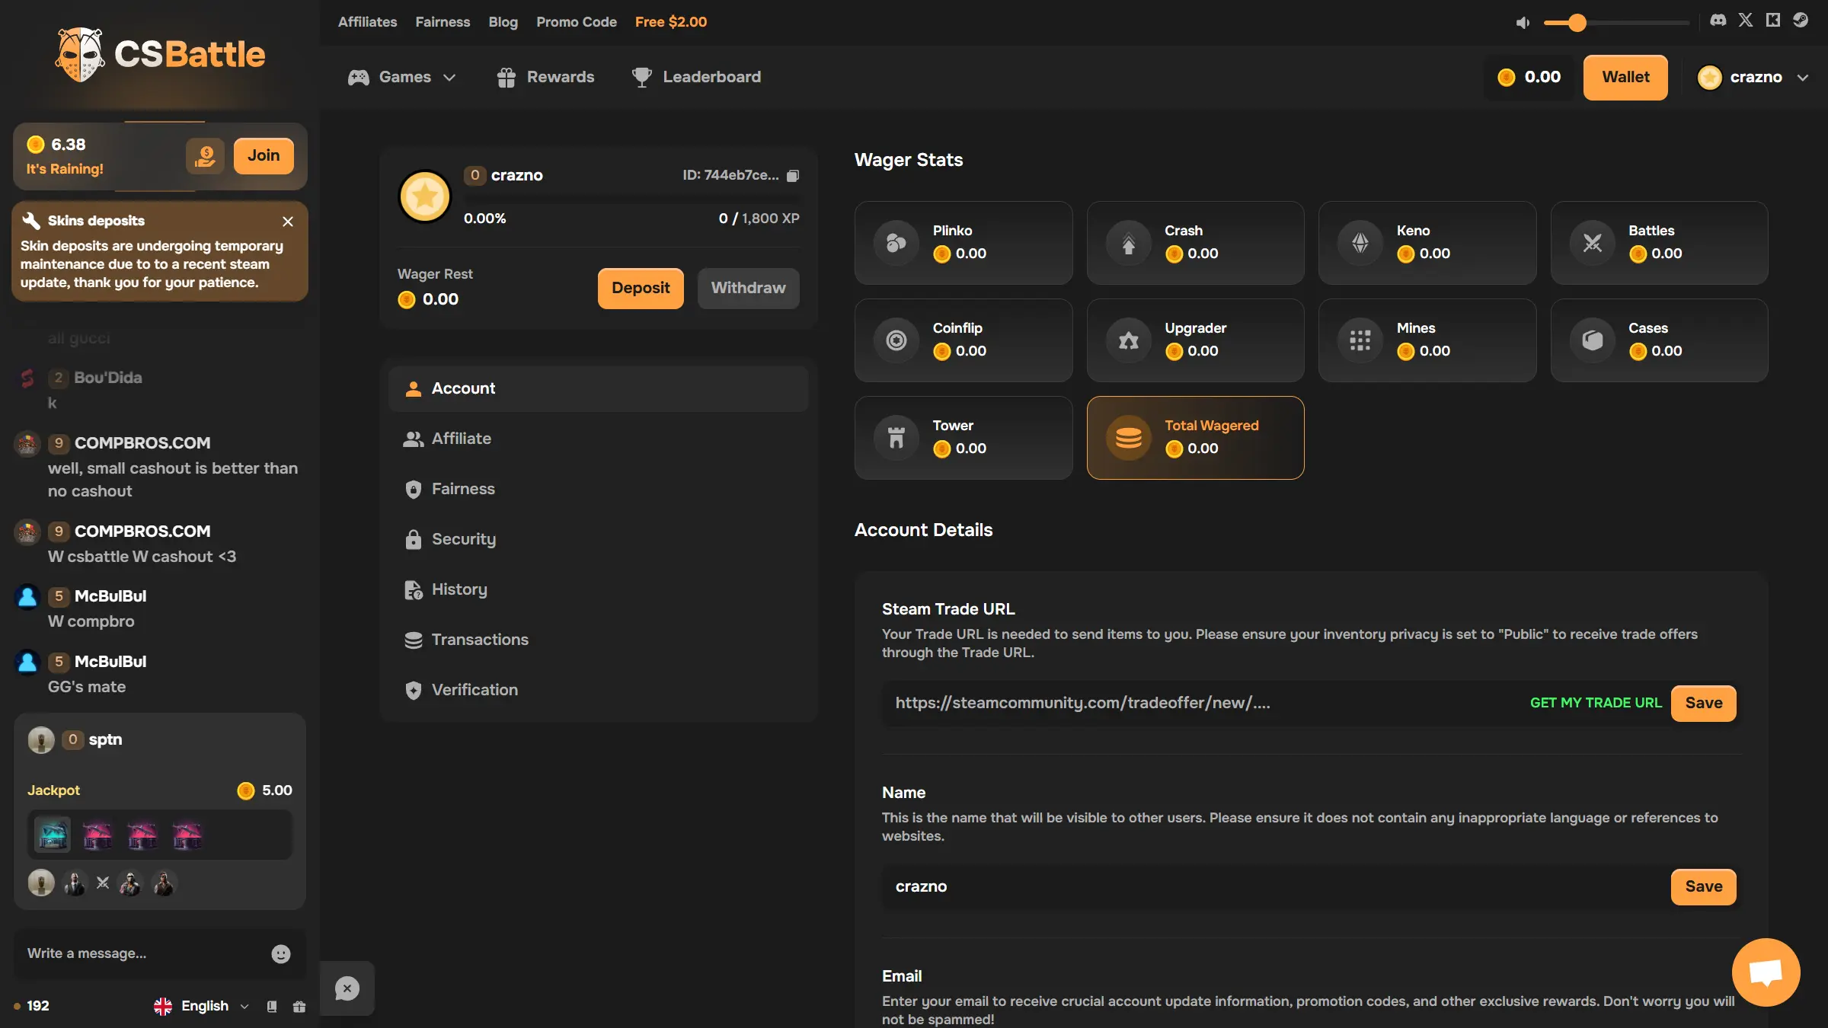
Task: Click the header balance 0.00 display
Action: [1529, 77]
